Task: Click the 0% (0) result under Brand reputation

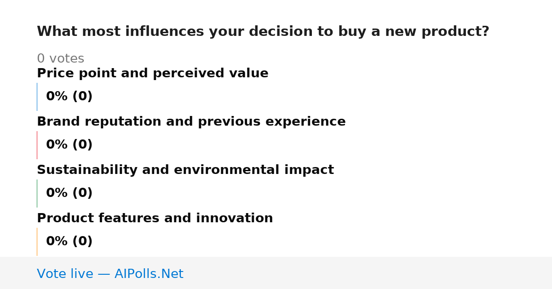Action: 69,145
